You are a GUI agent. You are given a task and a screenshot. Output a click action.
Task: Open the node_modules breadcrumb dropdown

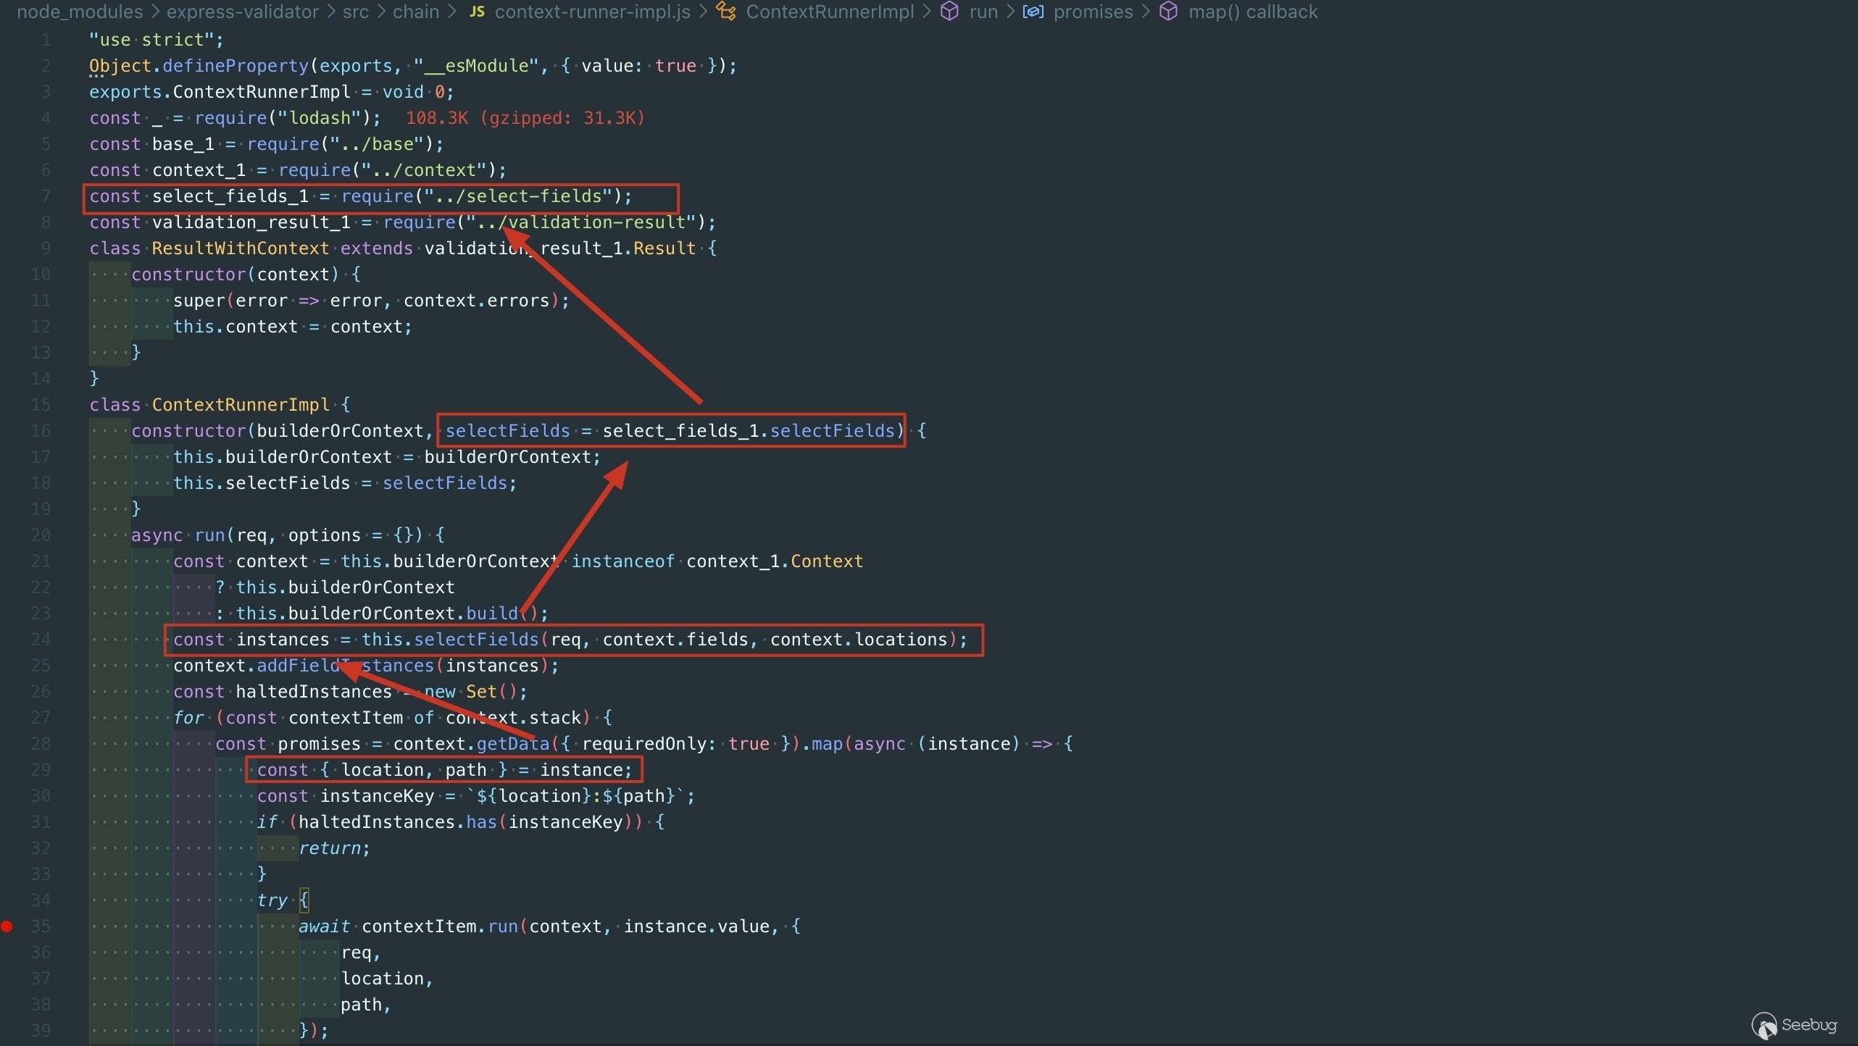click(80, 12)
